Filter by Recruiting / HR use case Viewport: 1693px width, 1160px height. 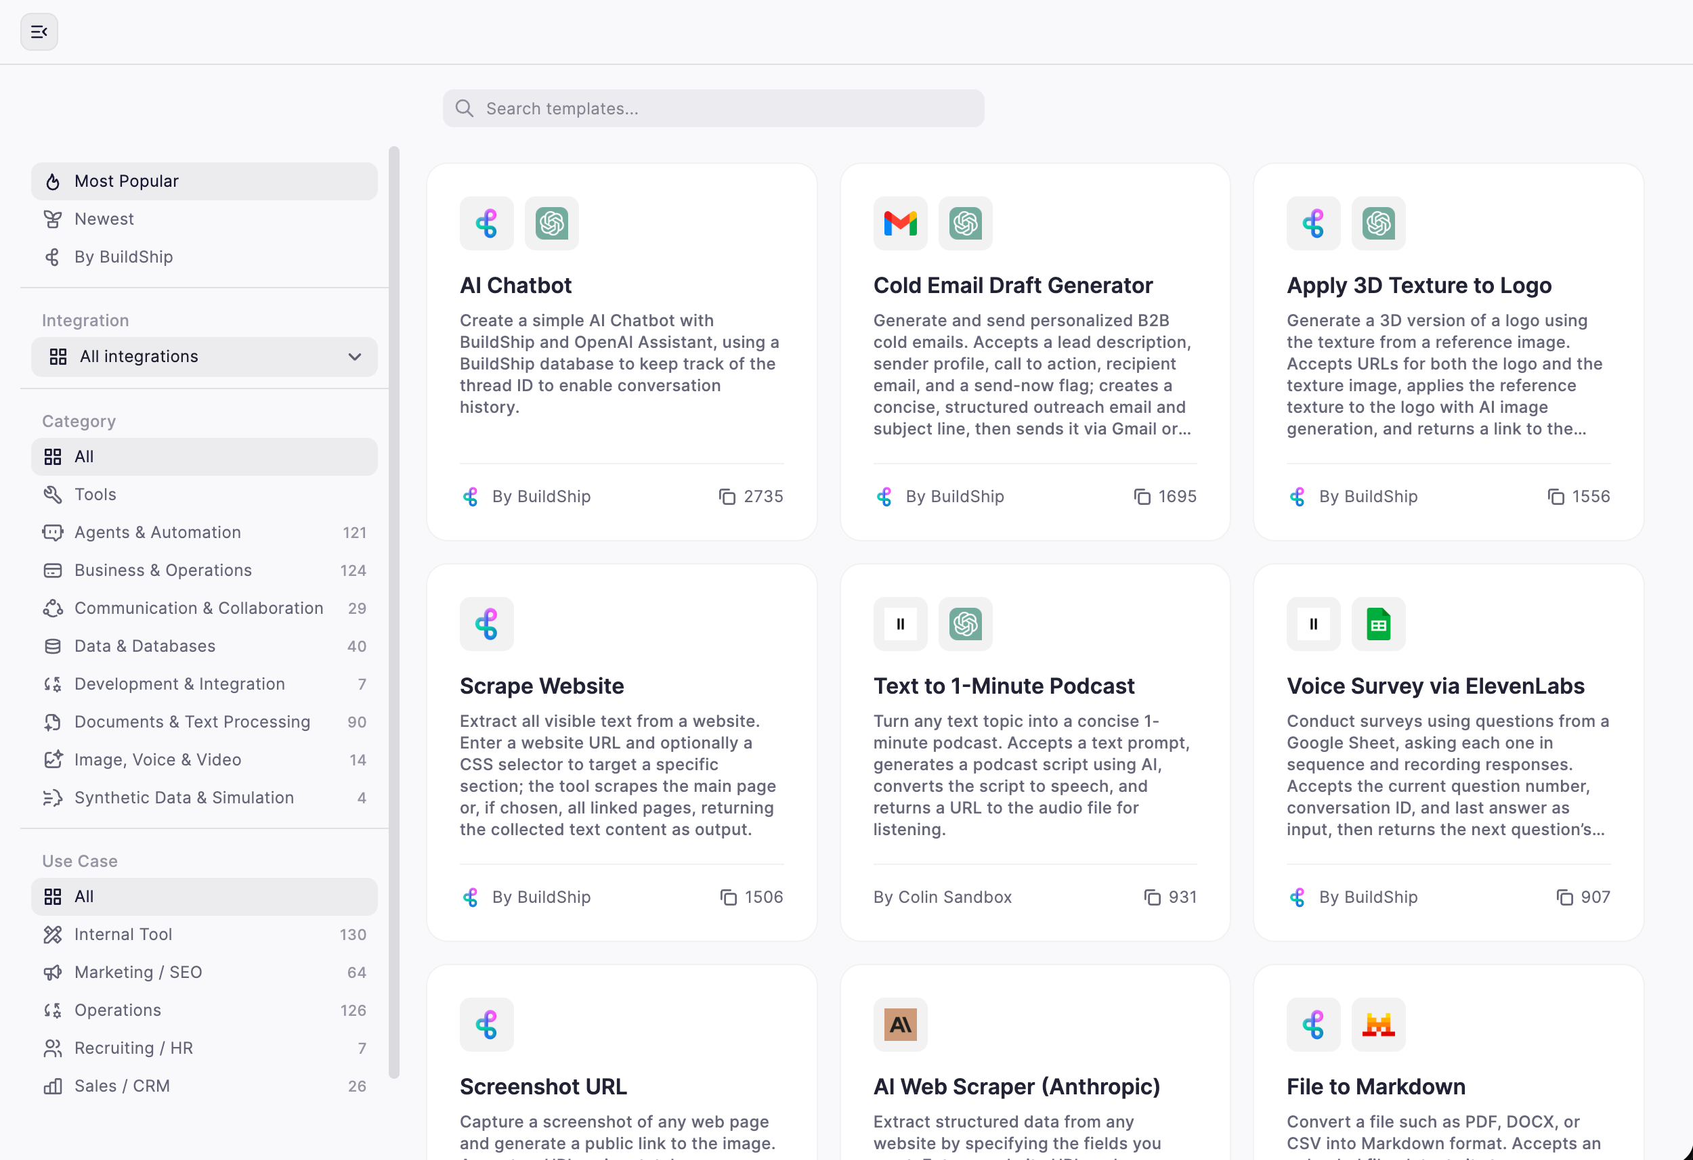pos(204,1048)
